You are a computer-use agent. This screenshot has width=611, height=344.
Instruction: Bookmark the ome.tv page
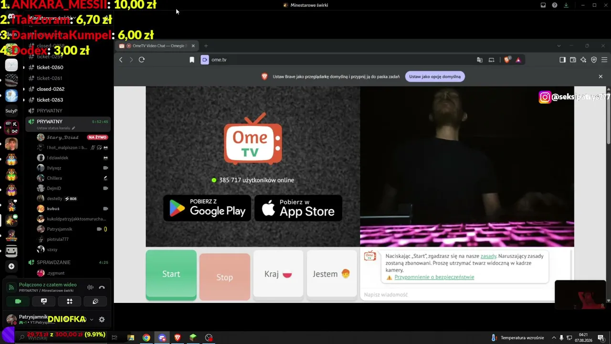(x=192, y=60)
